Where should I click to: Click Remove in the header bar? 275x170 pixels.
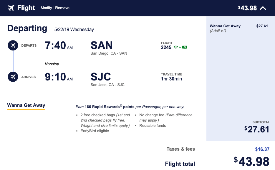62,8
